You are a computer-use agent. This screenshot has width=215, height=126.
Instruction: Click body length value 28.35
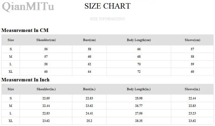(139, 121)
